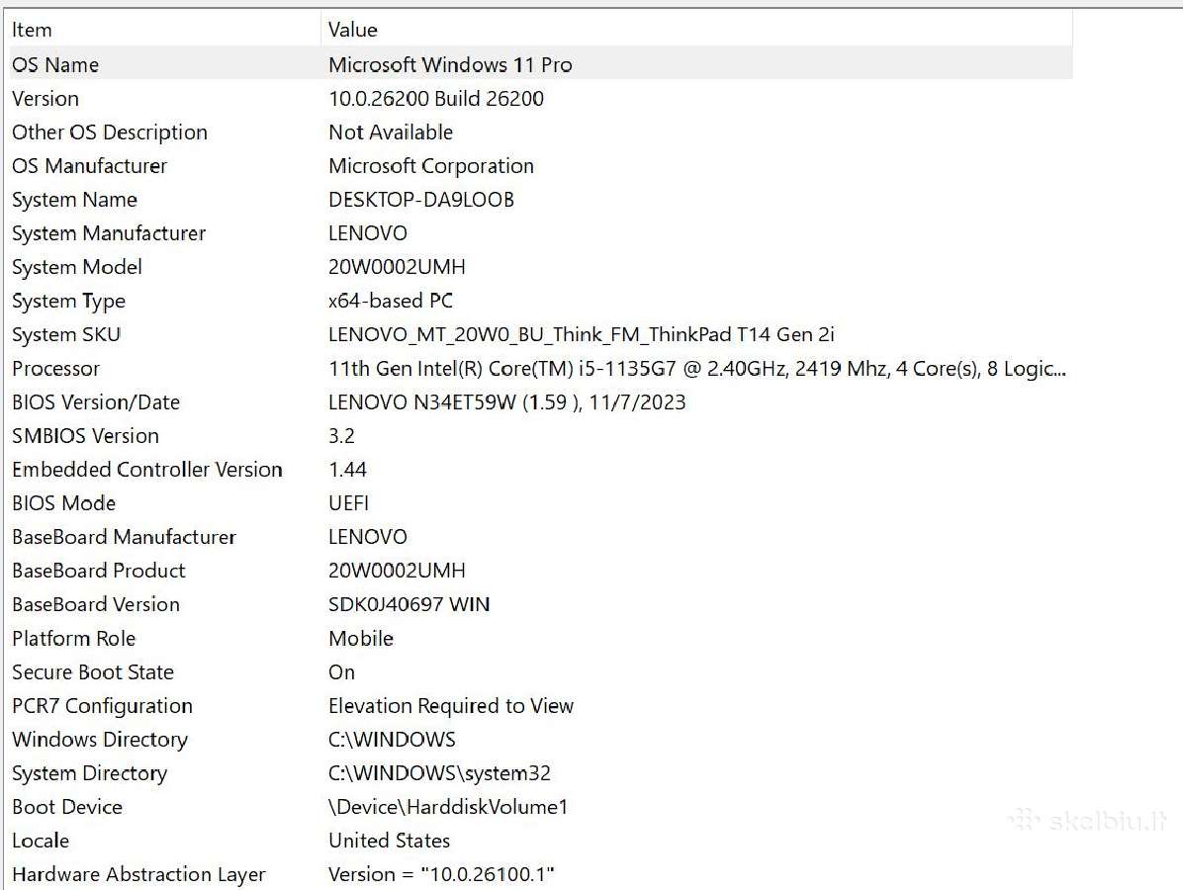1183x890 pixels.
Task: Select the Locale label
Action: [x=41, y=841]
